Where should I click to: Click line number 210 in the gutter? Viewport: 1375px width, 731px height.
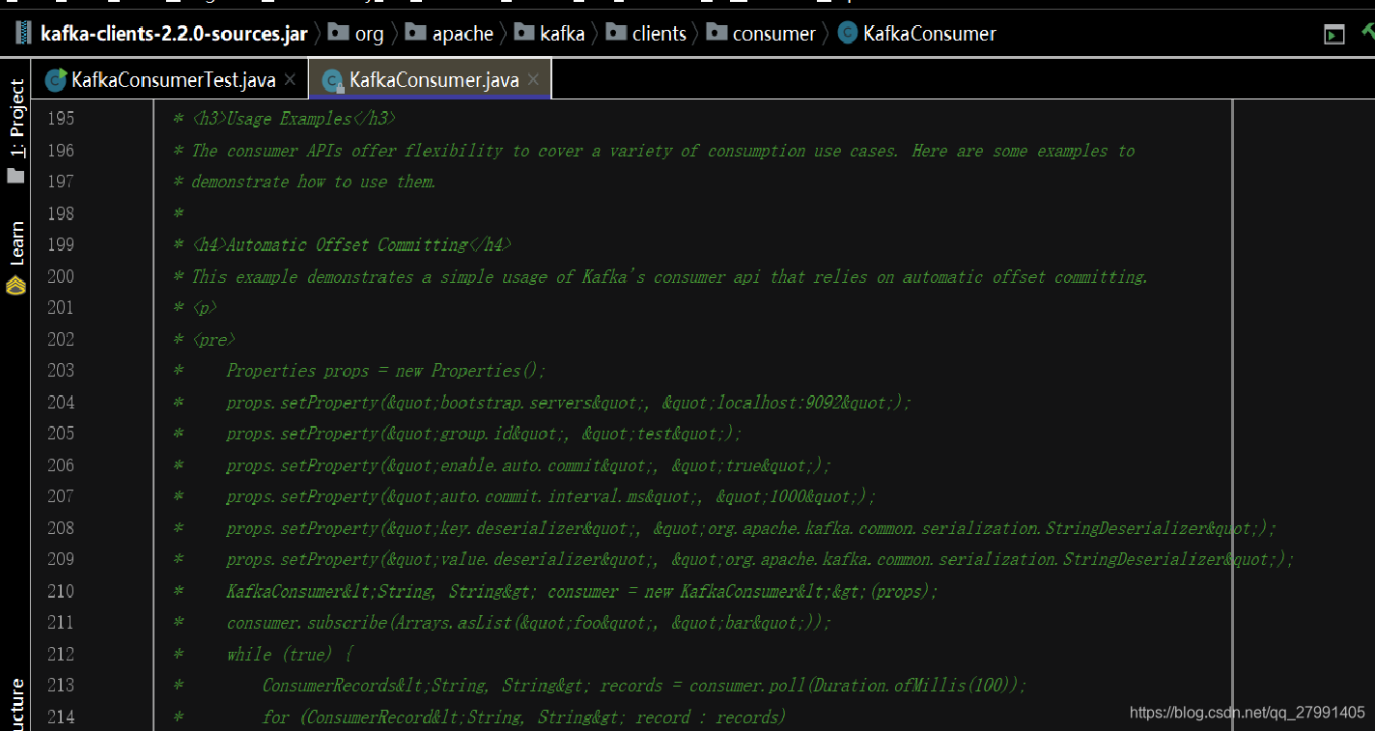pyautogui.click(x=60, y=590)
